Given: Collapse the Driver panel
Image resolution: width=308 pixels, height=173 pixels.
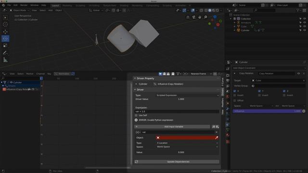Looking at the screenshot, I should 135,90.
